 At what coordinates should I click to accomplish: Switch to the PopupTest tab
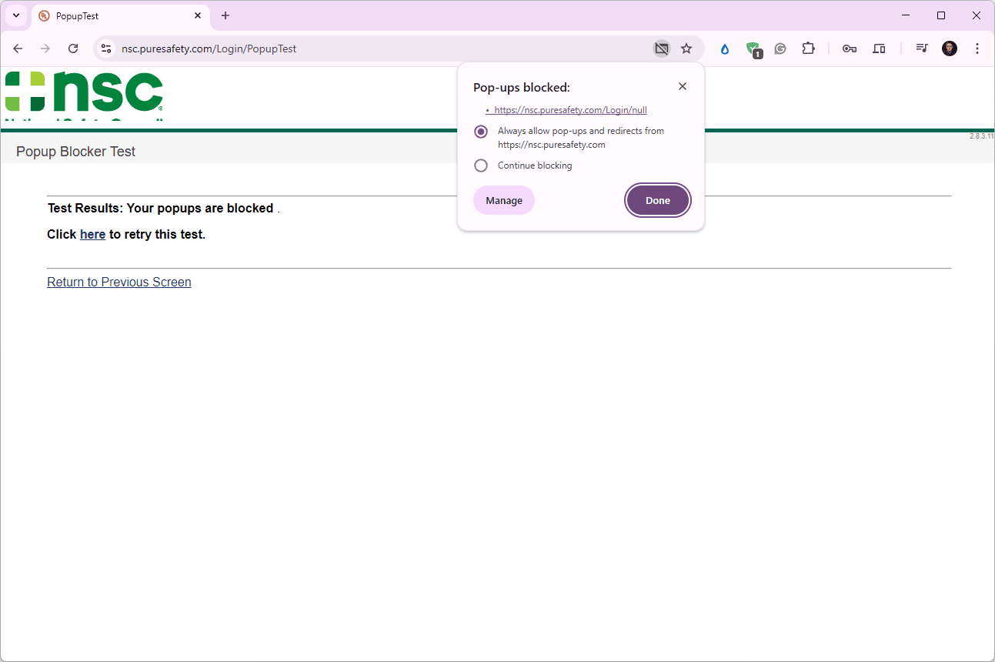tap(115, 16)
